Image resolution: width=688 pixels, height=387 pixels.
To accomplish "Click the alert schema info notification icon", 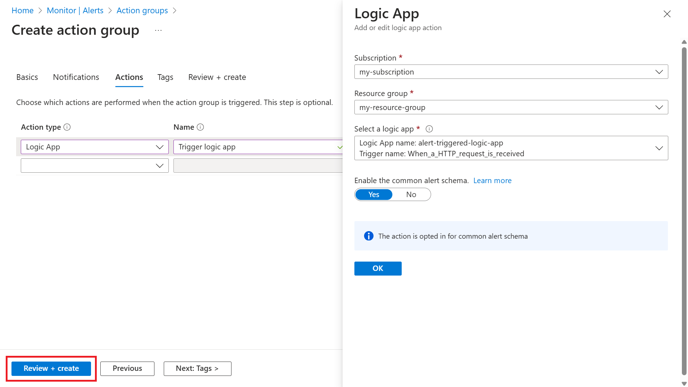I will click(x=368, y=236).
